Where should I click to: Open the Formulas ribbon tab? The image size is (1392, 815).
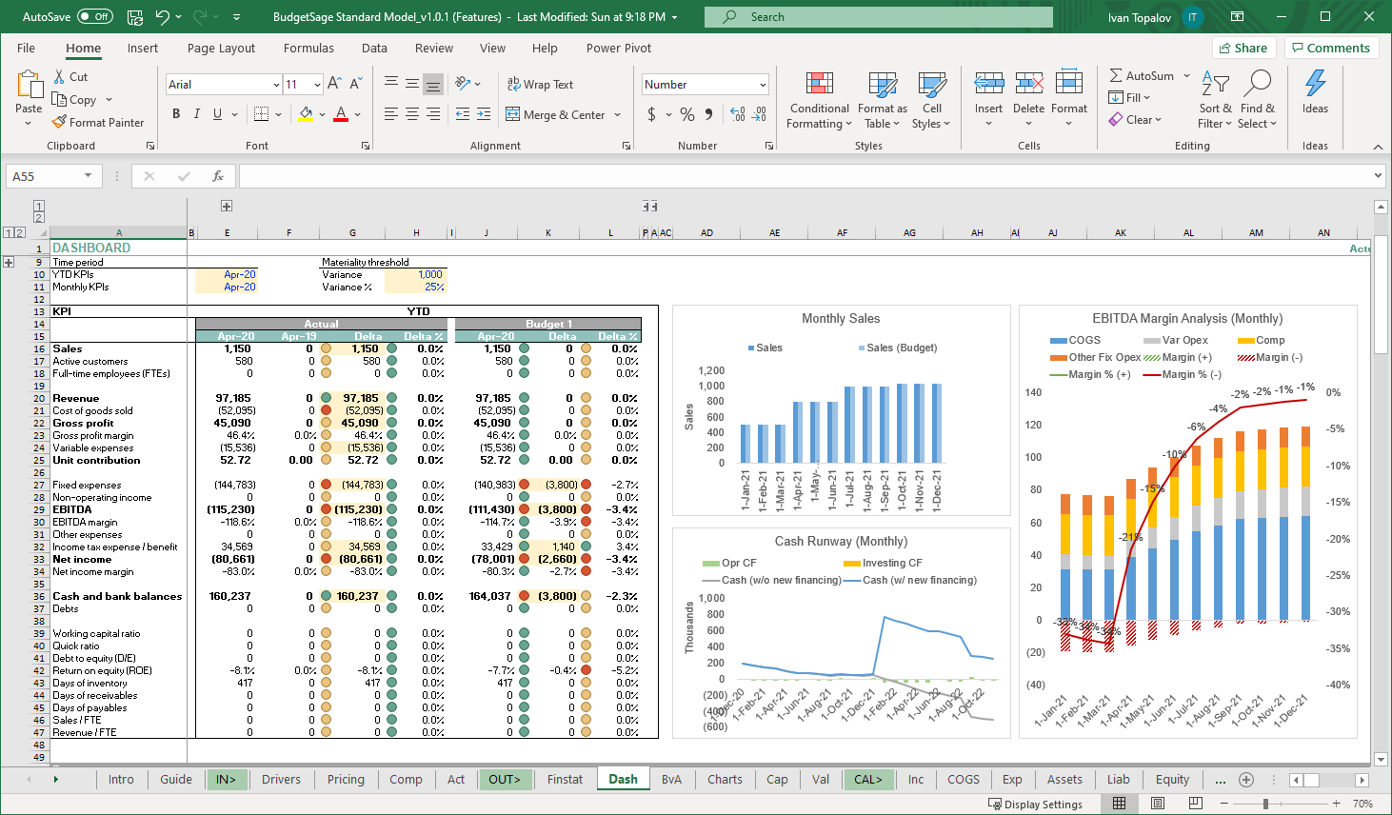click(308, 48)
